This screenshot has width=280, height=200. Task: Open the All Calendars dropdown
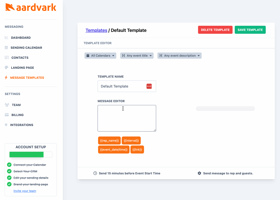[x=100, y=55]
